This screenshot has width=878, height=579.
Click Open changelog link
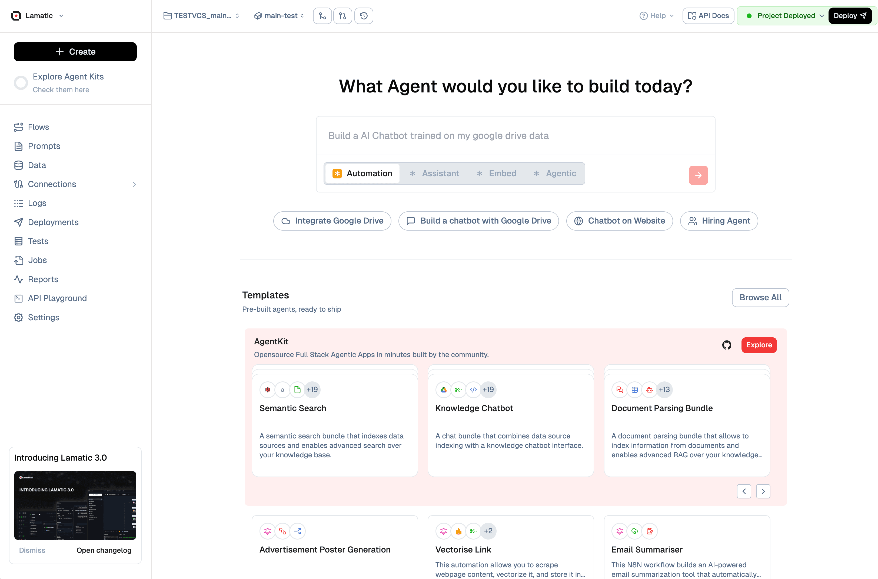(104, 550)
